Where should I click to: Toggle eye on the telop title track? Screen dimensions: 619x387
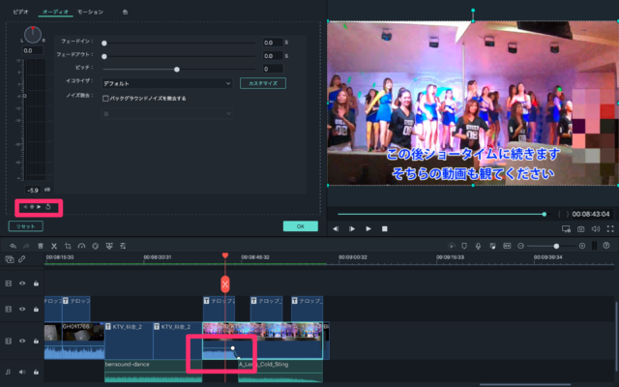click(x=22, y=309)
